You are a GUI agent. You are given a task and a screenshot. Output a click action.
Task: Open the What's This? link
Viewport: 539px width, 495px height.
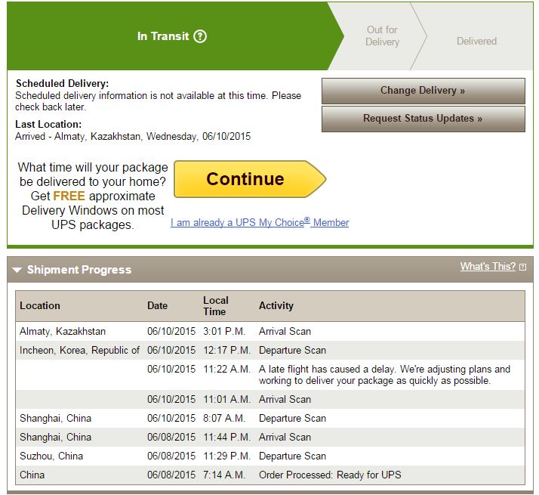pos(488,266)
